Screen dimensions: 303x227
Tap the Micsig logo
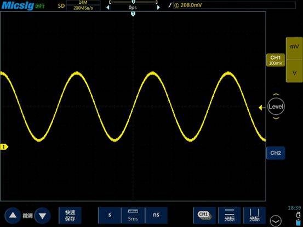[x=18, y=5]
